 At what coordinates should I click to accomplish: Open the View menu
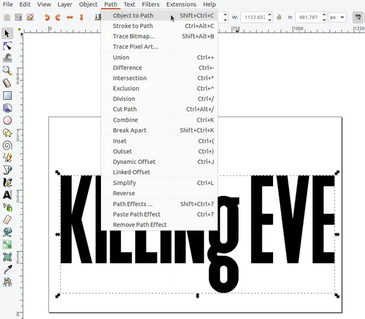(44, 4)
